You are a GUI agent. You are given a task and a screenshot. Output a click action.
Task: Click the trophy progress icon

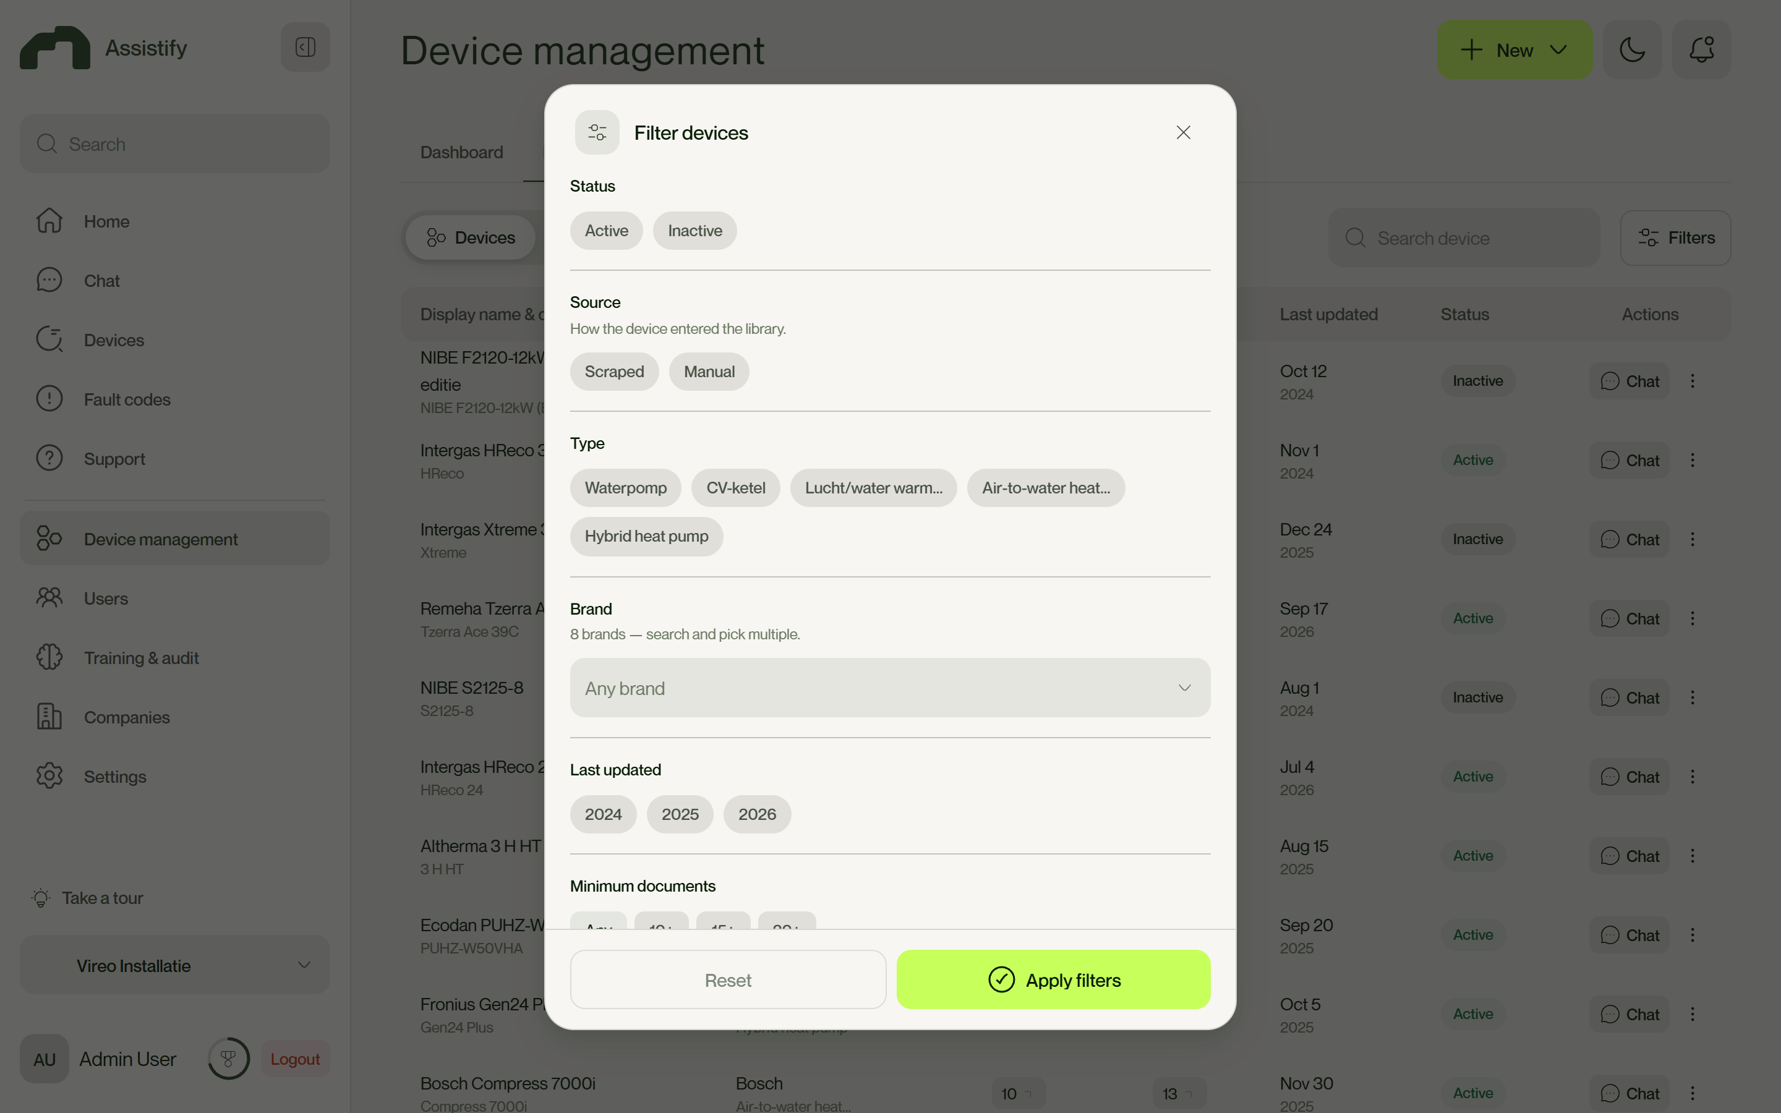[228, 1059]
